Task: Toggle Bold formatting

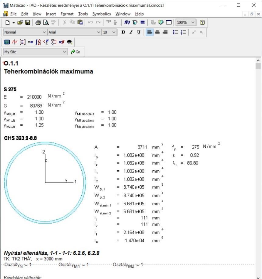Action: coord(123,32)
